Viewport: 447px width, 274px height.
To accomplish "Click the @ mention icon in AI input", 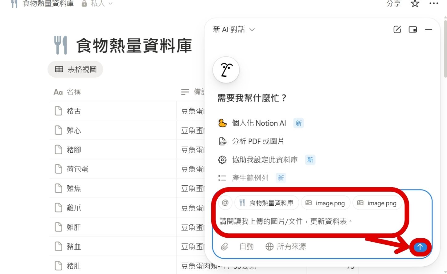I will 225,203.
